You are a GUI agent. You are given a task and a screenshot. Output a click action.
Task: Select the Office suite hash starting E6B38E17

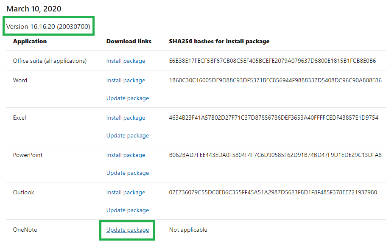[x=272, y=61]
